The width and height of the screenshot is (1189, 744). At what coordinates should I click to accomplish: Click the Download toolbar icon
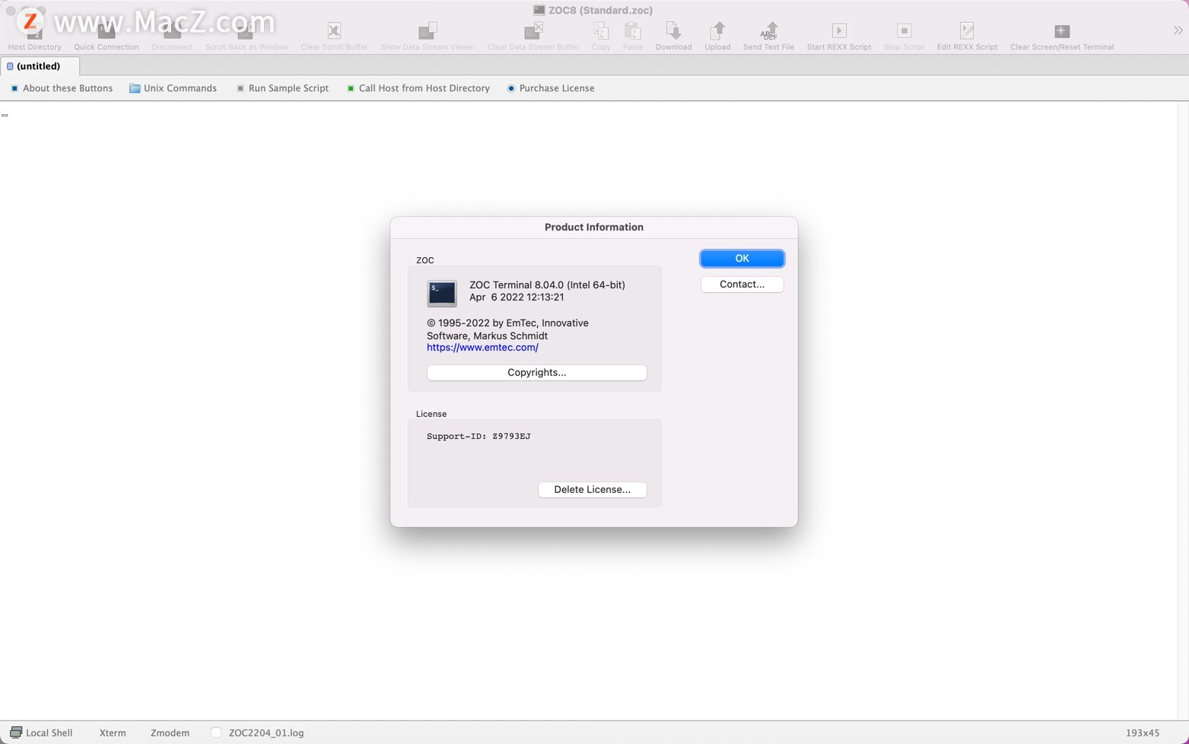[x=673, y=31]
